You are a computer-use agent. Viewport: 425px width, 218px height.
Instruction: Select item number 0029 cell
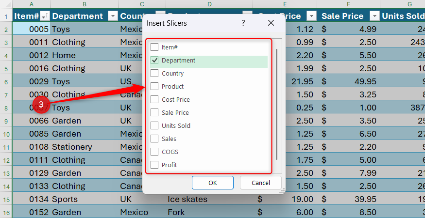pyautogui.click(x=32, y=81)
